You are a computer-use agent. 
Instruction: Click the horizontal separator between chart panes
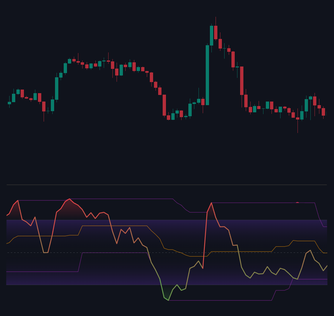[167, 185]
